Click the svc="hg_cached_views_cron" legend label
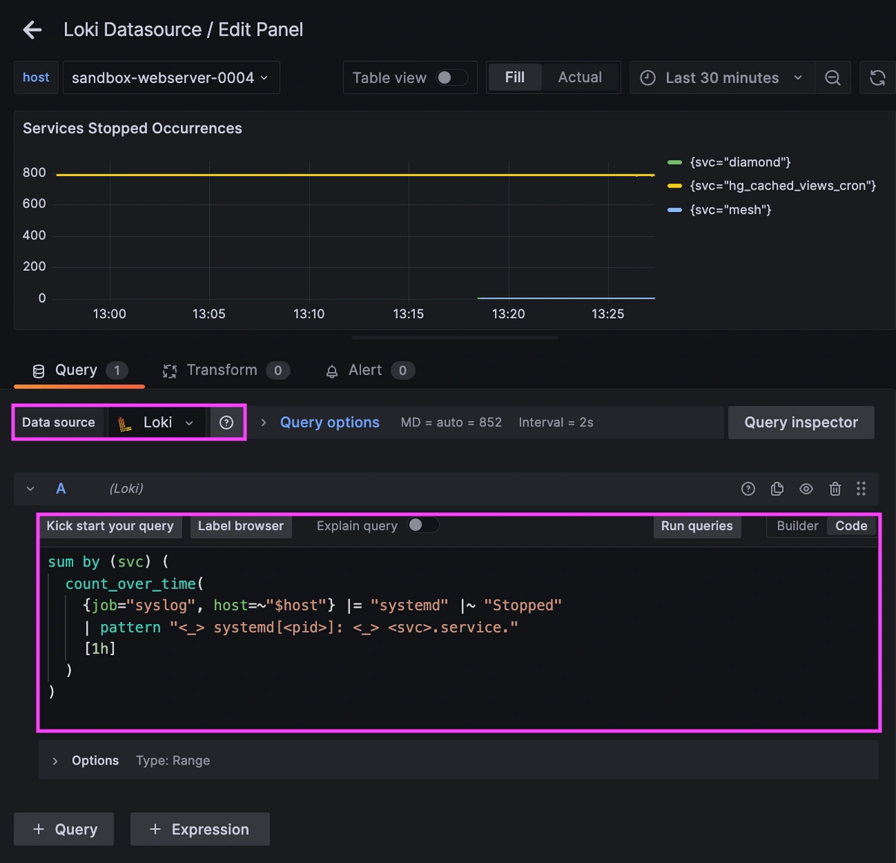896x863 pixels. pos(783,186)
